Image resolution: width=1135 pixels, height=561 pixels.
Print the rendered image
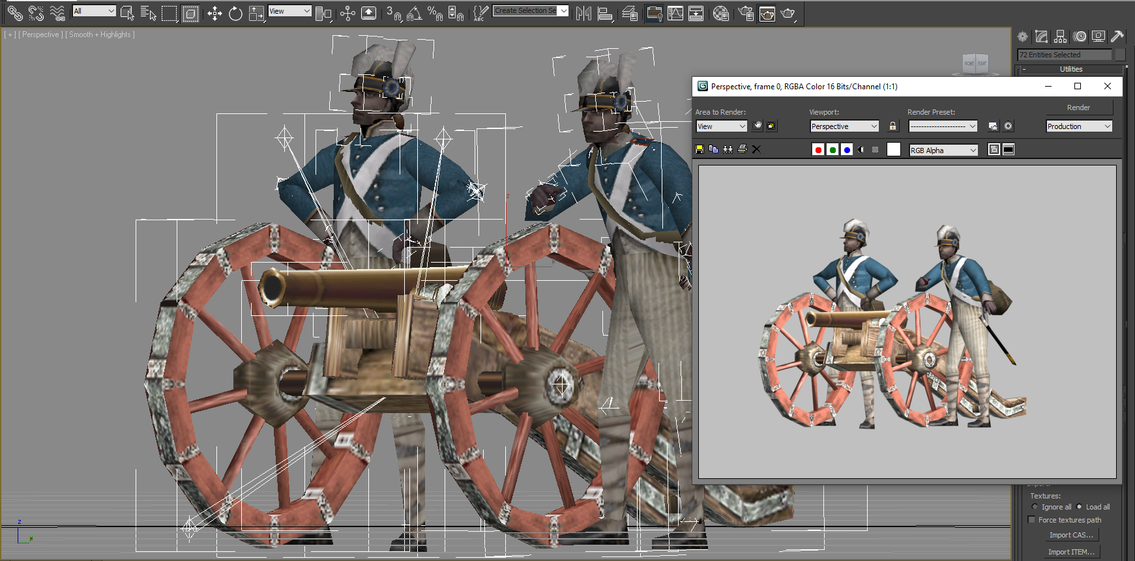click(x=742, y=149)
